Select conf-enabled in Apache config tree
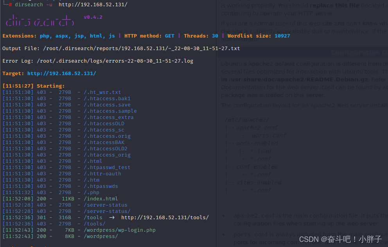388x247 pixels. tap(257, 167)
